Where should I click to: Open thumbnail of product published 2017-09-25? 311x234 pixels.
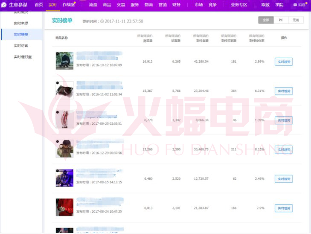point(64,119)
